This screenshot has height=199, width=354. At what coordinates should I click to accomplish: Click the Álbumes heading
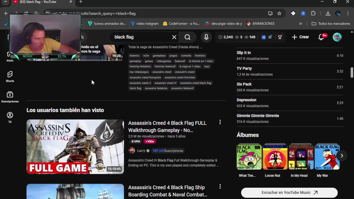coord(248,135)
